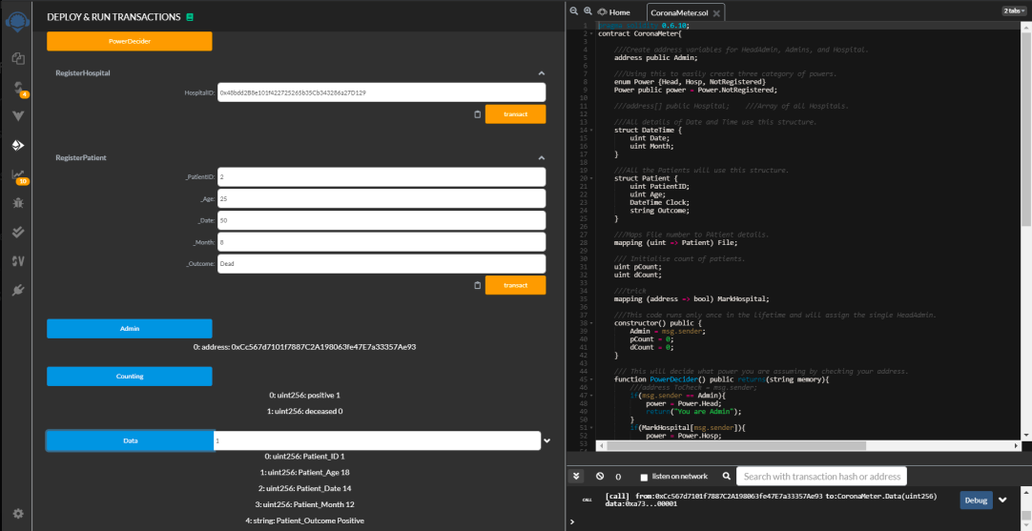Screen dimensions: 1032x531
Task: Click the 'deceased 0' output line
Action: coord(304,411)
